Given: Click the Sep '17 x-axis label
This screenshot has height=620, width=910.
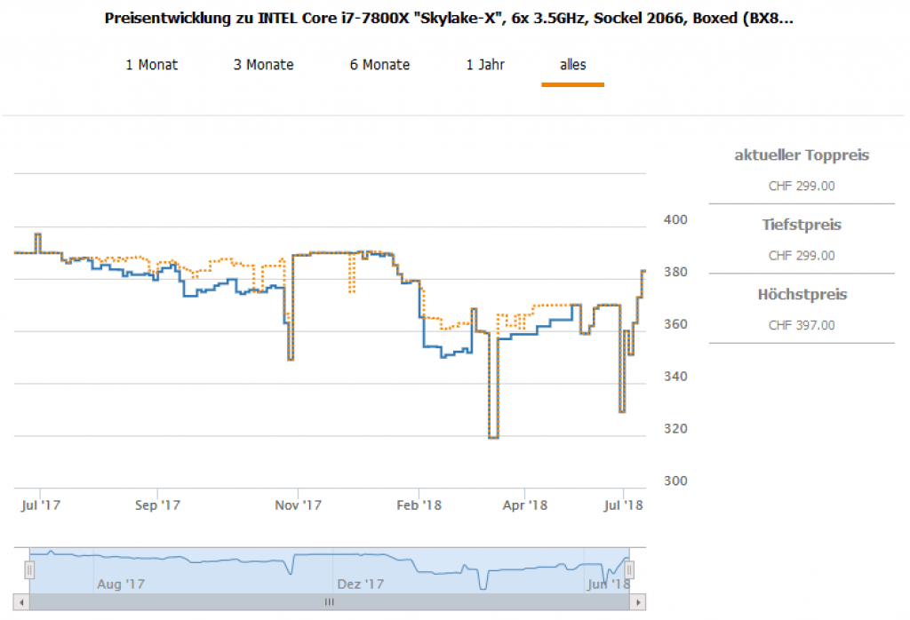Looking at the screenshot, I should 157,505.
